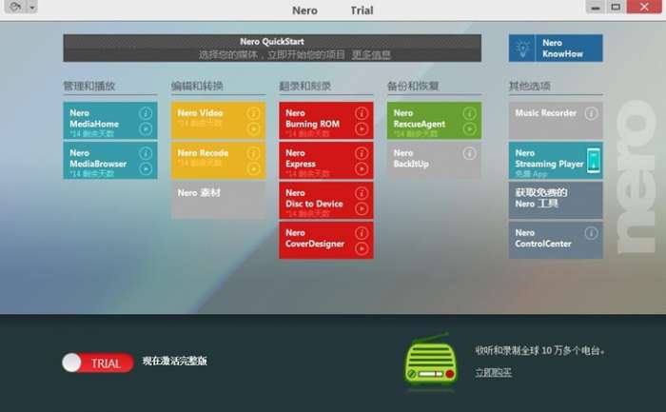This screenshot has width=666, height=412.
Task: Click the Nero logo icon in title bar
Action: (16, 7)
